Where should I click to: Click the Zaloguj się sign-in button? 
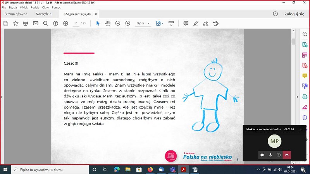(295, 14)
